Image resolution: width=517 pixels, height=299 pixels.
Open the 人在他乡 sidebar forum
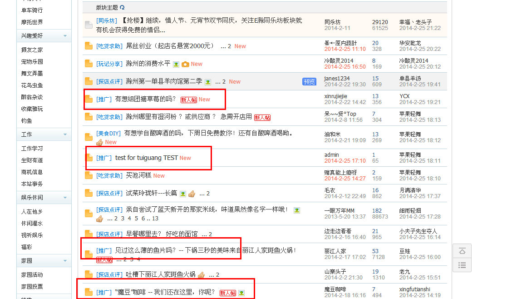(32, 212)
